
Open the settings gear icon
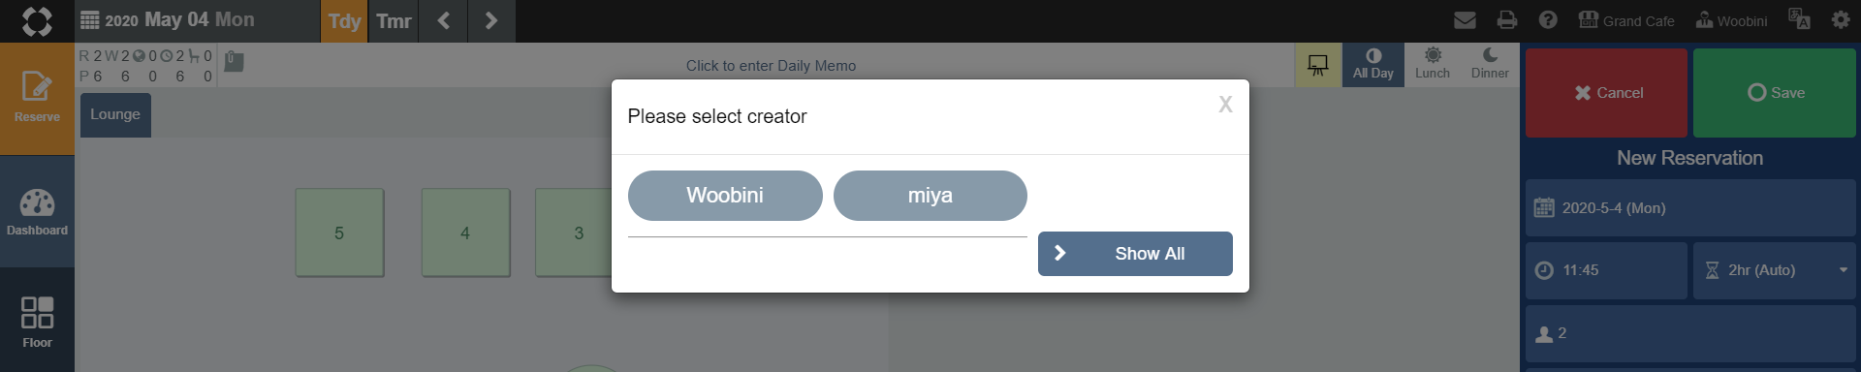coord(1840,20)
